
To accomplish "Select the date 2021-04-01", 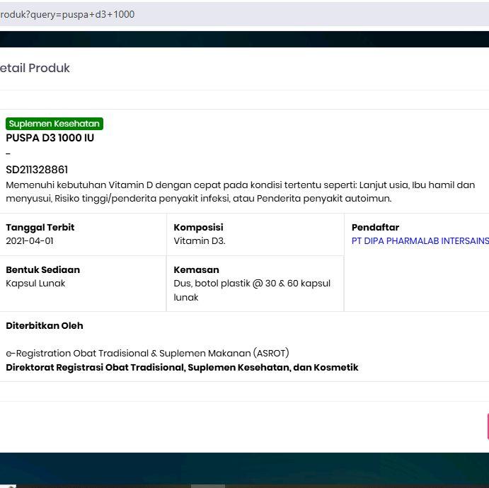I will click(x=30, y=241).
